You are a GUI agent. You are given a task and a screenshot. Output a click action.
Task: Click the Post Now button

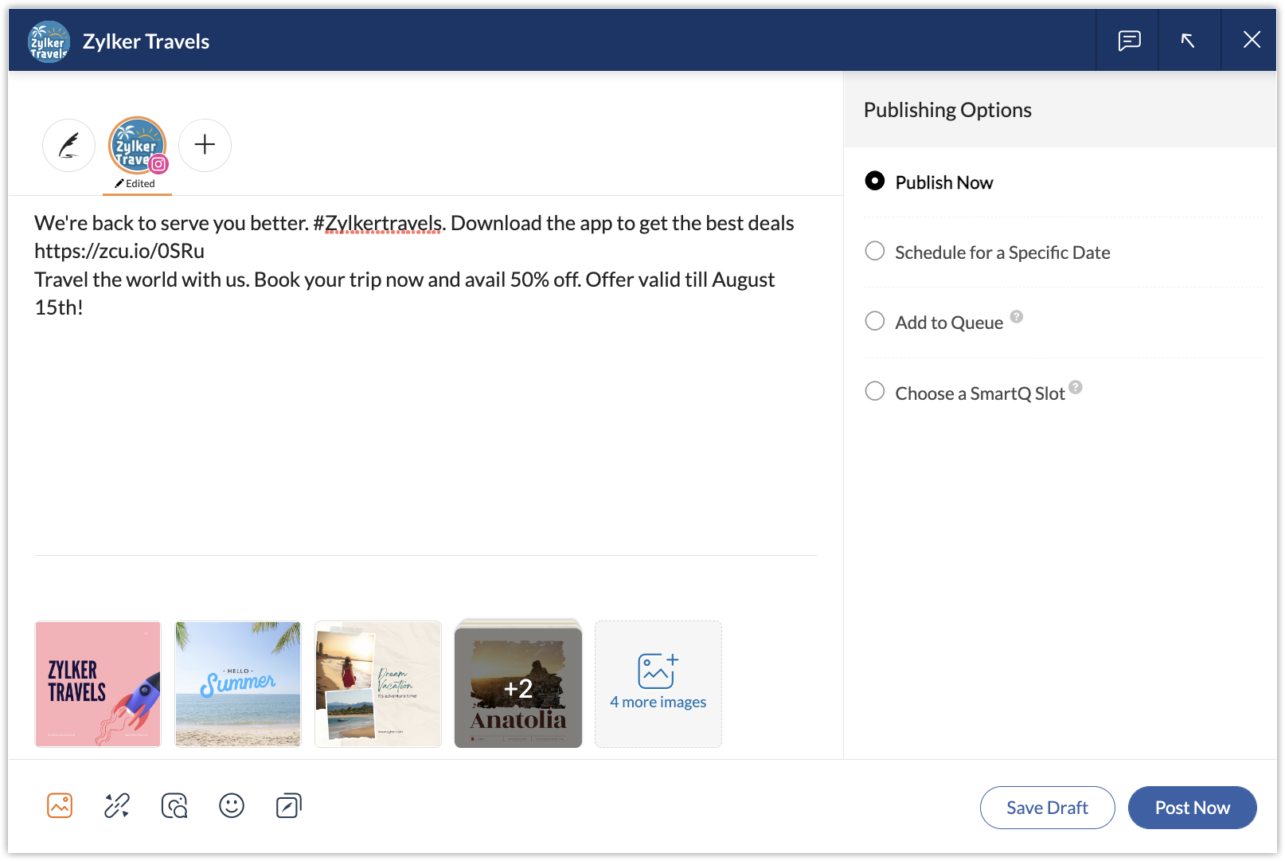tap(1192, 807)
